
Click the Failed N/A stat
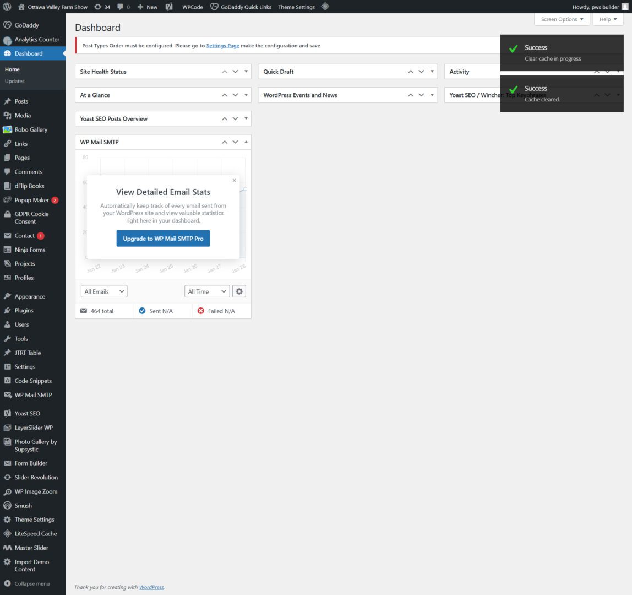point(216,311)
